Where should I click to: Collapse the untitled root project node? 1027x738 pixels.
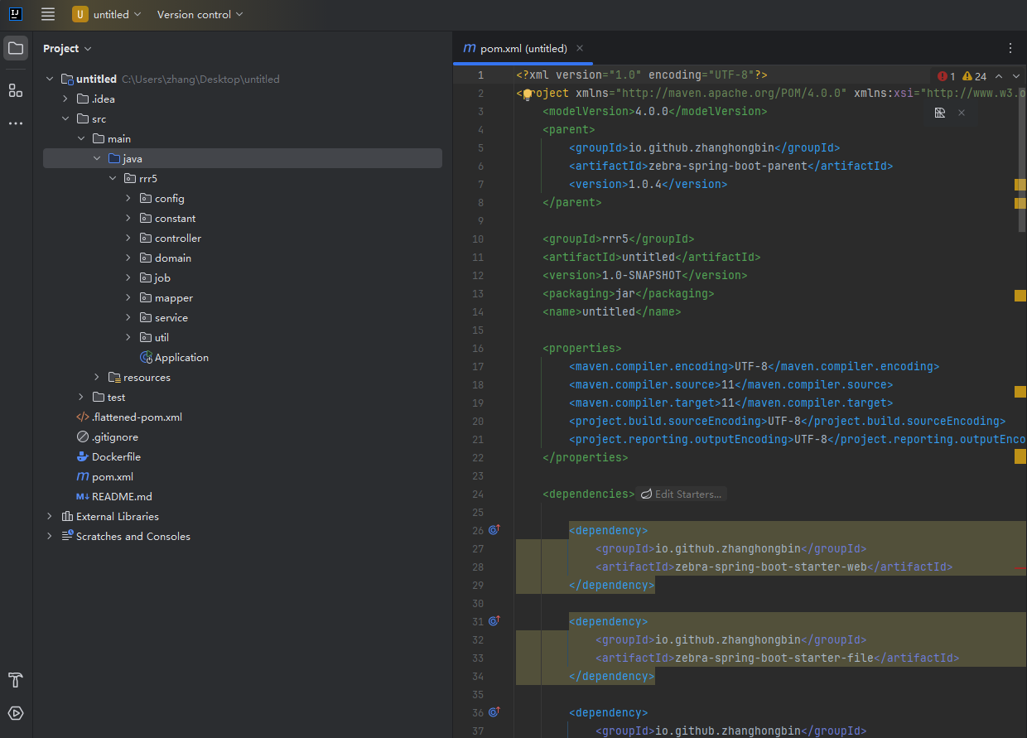pyautogui.click(x=50, y=80)
